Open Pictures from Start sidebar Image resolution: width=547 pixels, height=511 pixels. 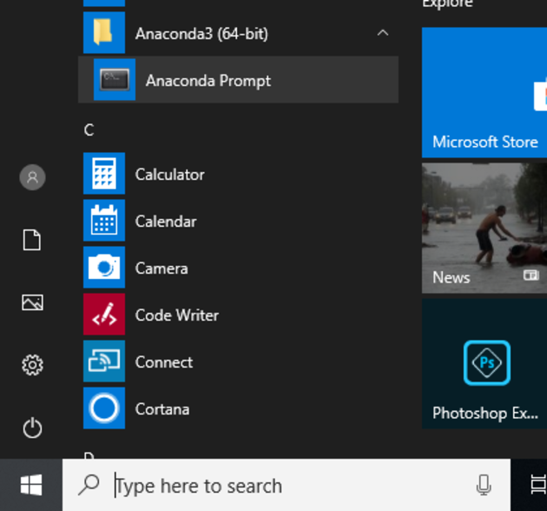(32, 302)
